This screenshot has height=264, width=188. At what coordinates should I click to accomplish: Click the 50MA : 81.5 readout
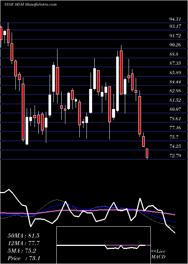pyautogui.click(x=23, y=236)
